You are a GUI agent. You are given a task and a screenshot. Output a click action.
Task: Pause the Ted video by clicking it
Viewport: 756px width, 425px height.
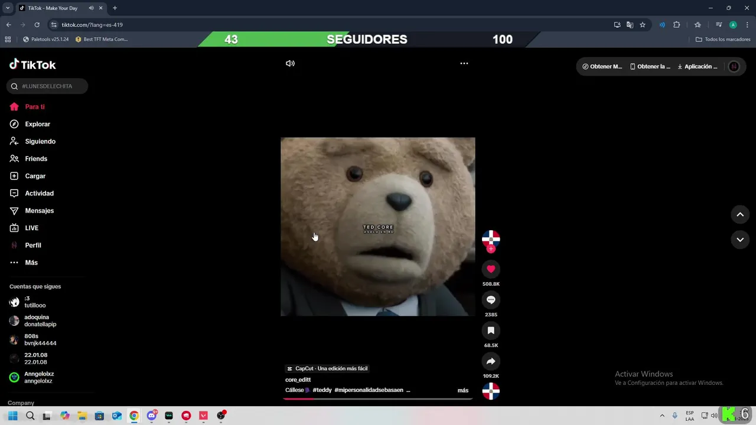(377, 227)
